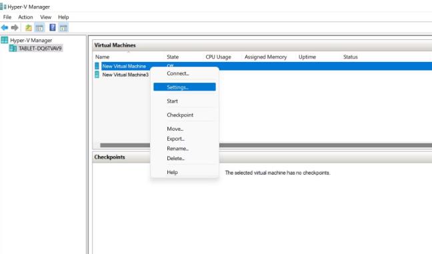
Task: Click the Forward arrow toolbar icon
Action: click(15, 27)
